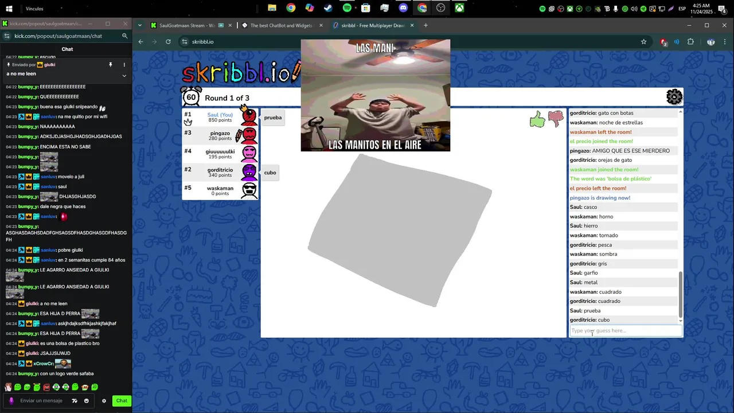Give a thumbs down to the drawing
Image resolution: width=734 pixels, height=413 pixels.
coord(556,119)
